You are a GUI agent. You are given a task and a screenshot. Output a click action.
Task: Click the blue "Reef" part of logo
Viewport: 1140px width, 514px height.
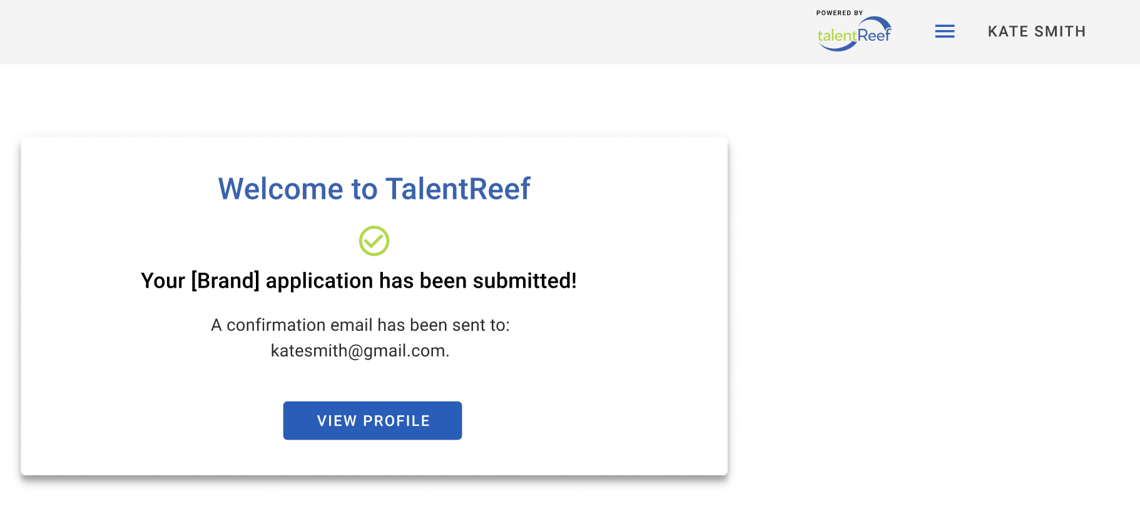pos(874,36)
